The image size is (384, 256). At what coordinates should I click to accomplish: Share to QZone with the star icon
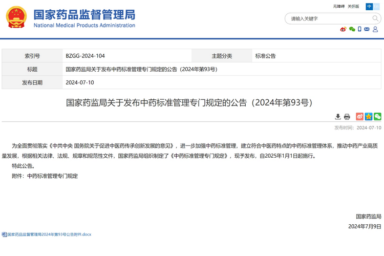pos(368,117)
